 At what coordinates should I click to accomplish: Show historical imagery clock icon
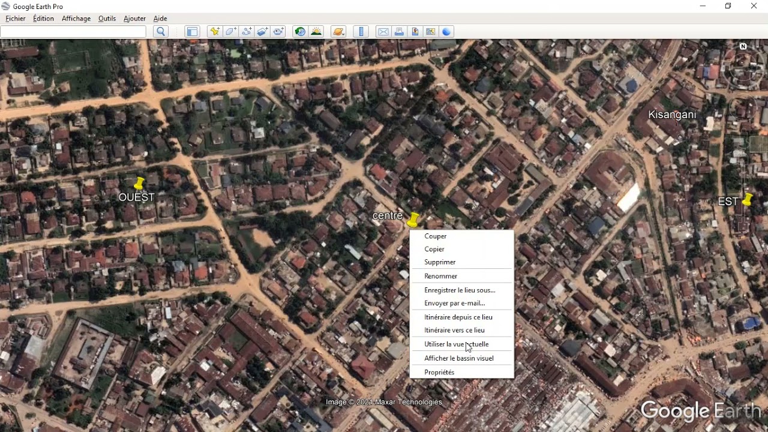point(300,32)
